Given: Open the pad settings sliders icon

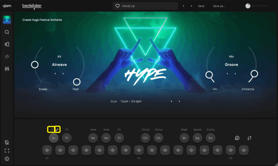Looking at the screenshot, I should click(249, 138).
